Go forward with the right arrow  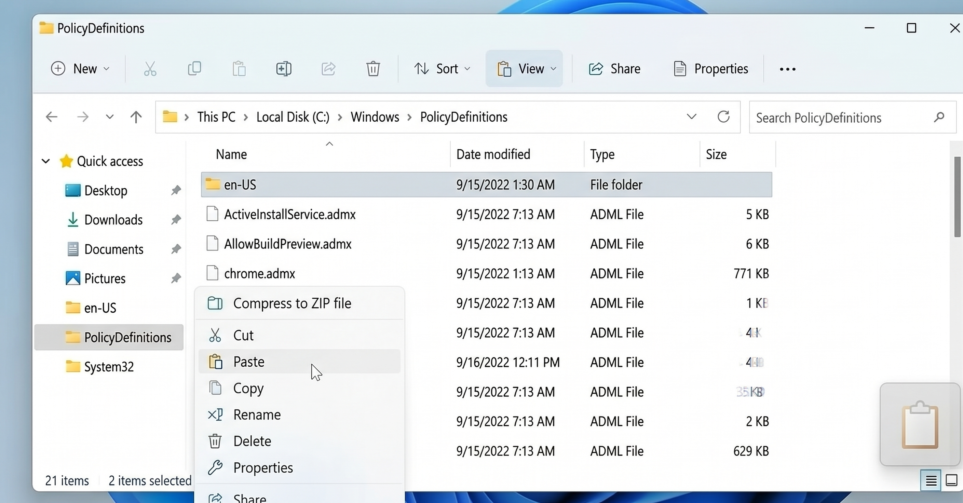83,117
